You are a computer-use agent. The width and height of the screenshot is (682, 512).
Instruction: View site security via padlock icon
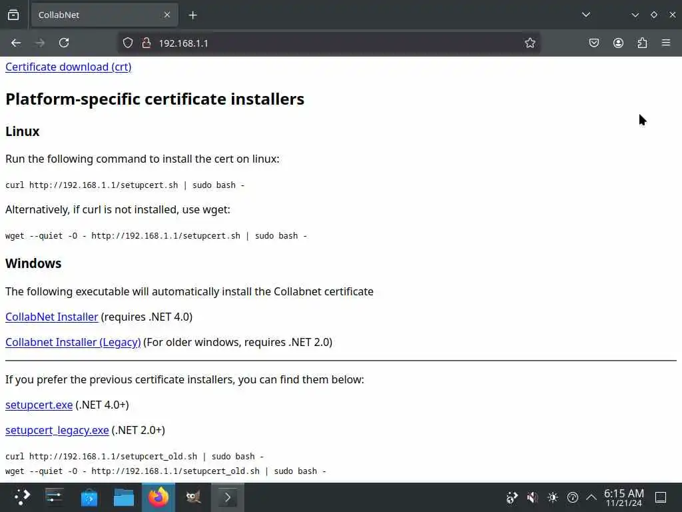tap(147, 43)
